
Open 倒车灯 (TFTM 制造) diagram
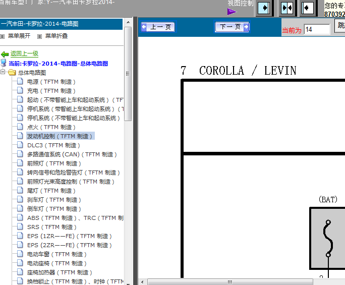54,209
